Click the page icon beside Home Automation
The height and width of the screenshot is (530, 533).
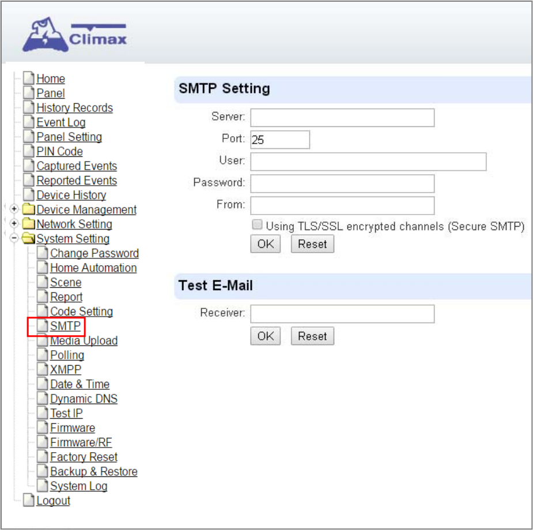[43, 268]
